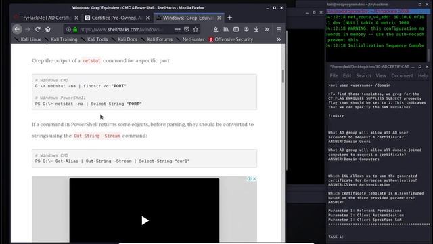Click the netstat inline code text
This screenshot has height=244, width=433.
click(x=91, y=60)
